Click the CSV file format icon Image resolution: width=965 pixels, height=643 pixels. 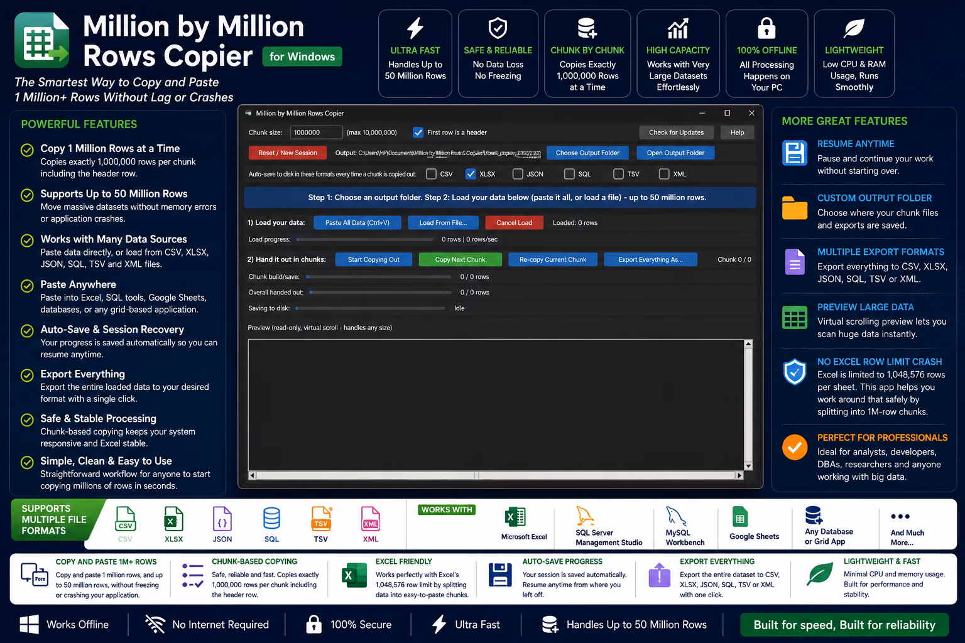(x=125, y=520)
